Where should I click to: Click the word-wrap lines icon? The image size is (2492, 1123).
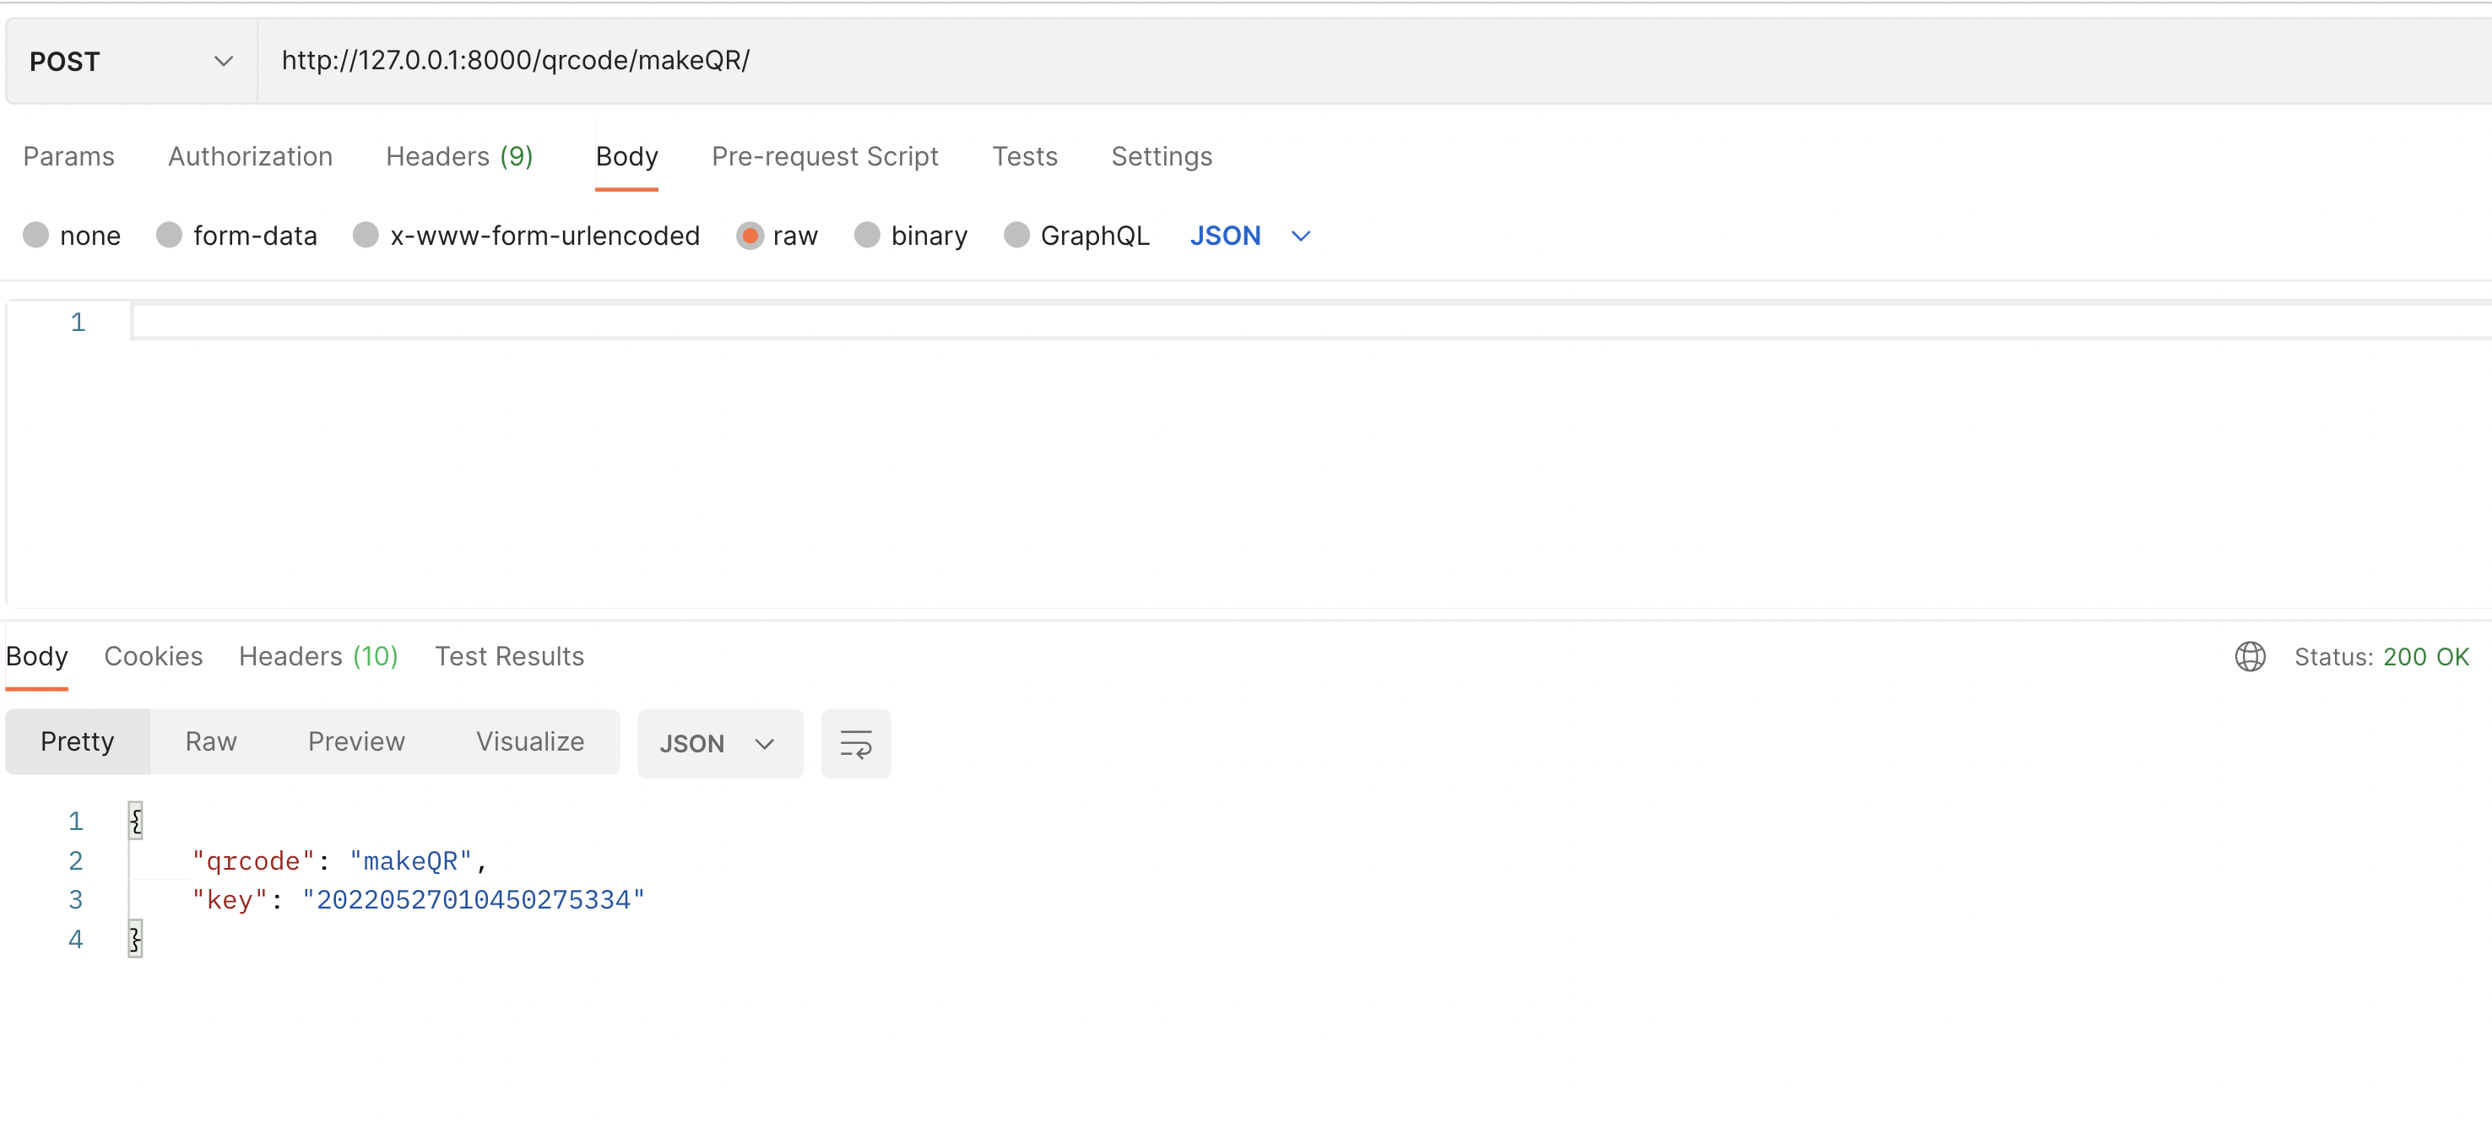(x=855, y=743)
